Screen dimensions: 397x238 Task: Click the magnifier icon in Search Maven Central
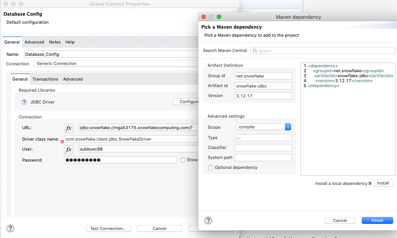(255, 51)
